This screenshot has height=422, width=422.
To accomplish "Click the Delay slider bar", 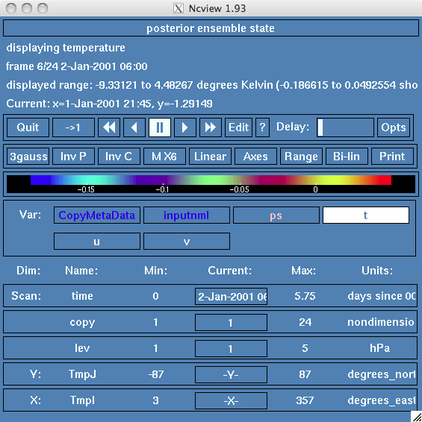I will (345, 127).
